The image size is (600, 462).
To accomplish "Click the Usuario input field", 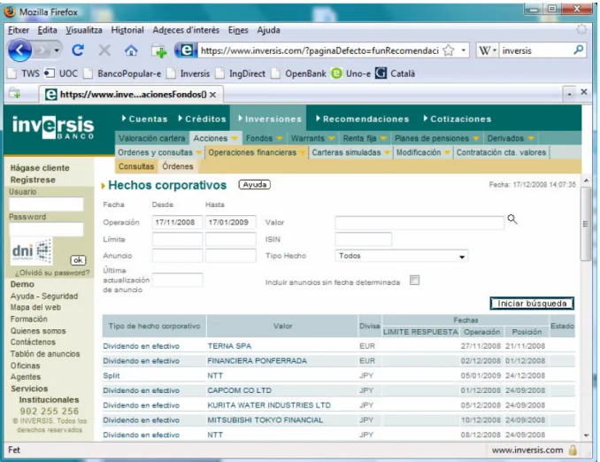I will (46, 204).
